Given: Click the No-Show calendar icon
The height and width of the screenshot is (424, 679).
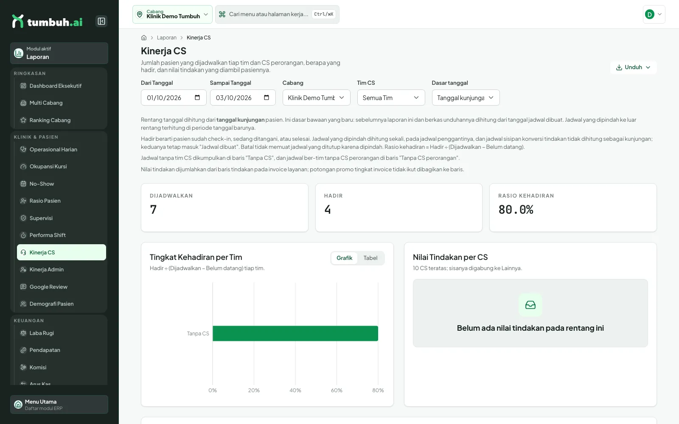Looking at the screenshot, I should pyautogui.click(x=23, y=184).
